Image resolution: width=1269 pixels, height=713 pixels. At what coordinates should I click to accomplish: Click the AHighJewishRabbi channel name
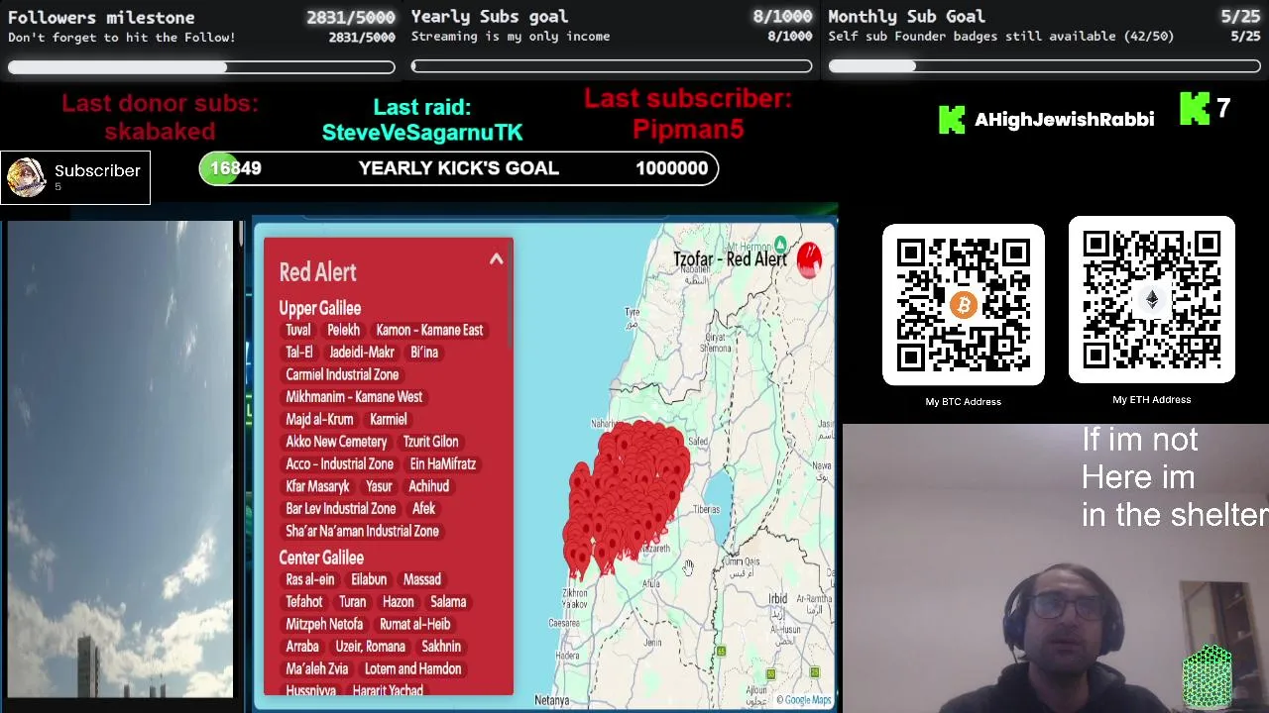[1064, 119]
